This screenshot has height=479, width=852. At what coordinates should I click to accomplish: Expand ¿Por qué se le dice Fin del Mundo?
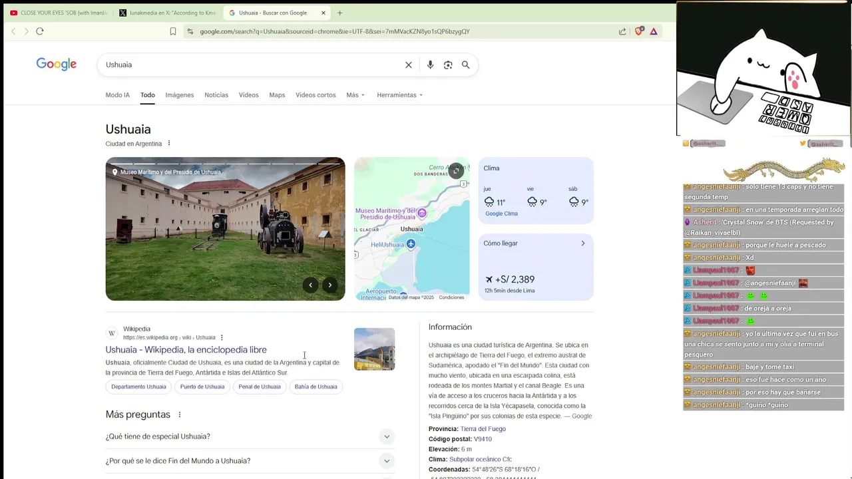(x=250, y=460)
